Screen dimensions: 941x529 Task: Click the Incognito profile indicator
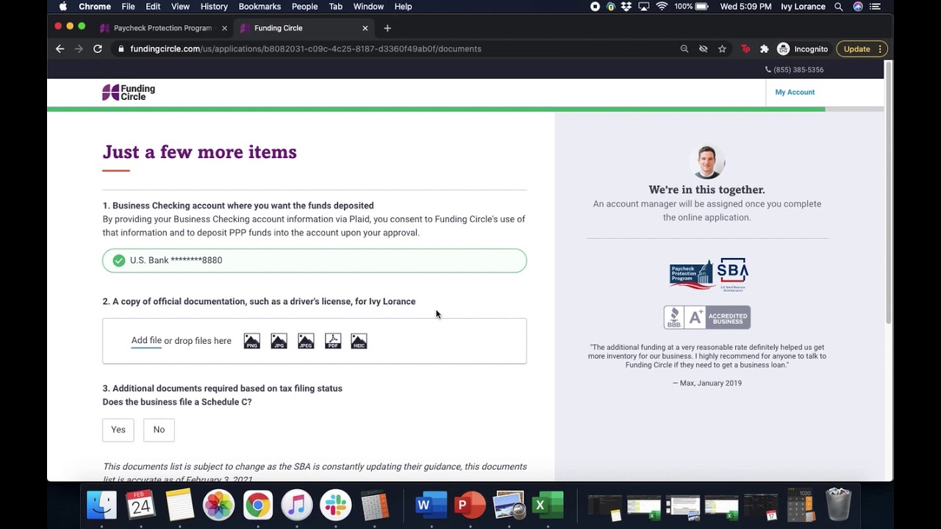click(803, 48)
